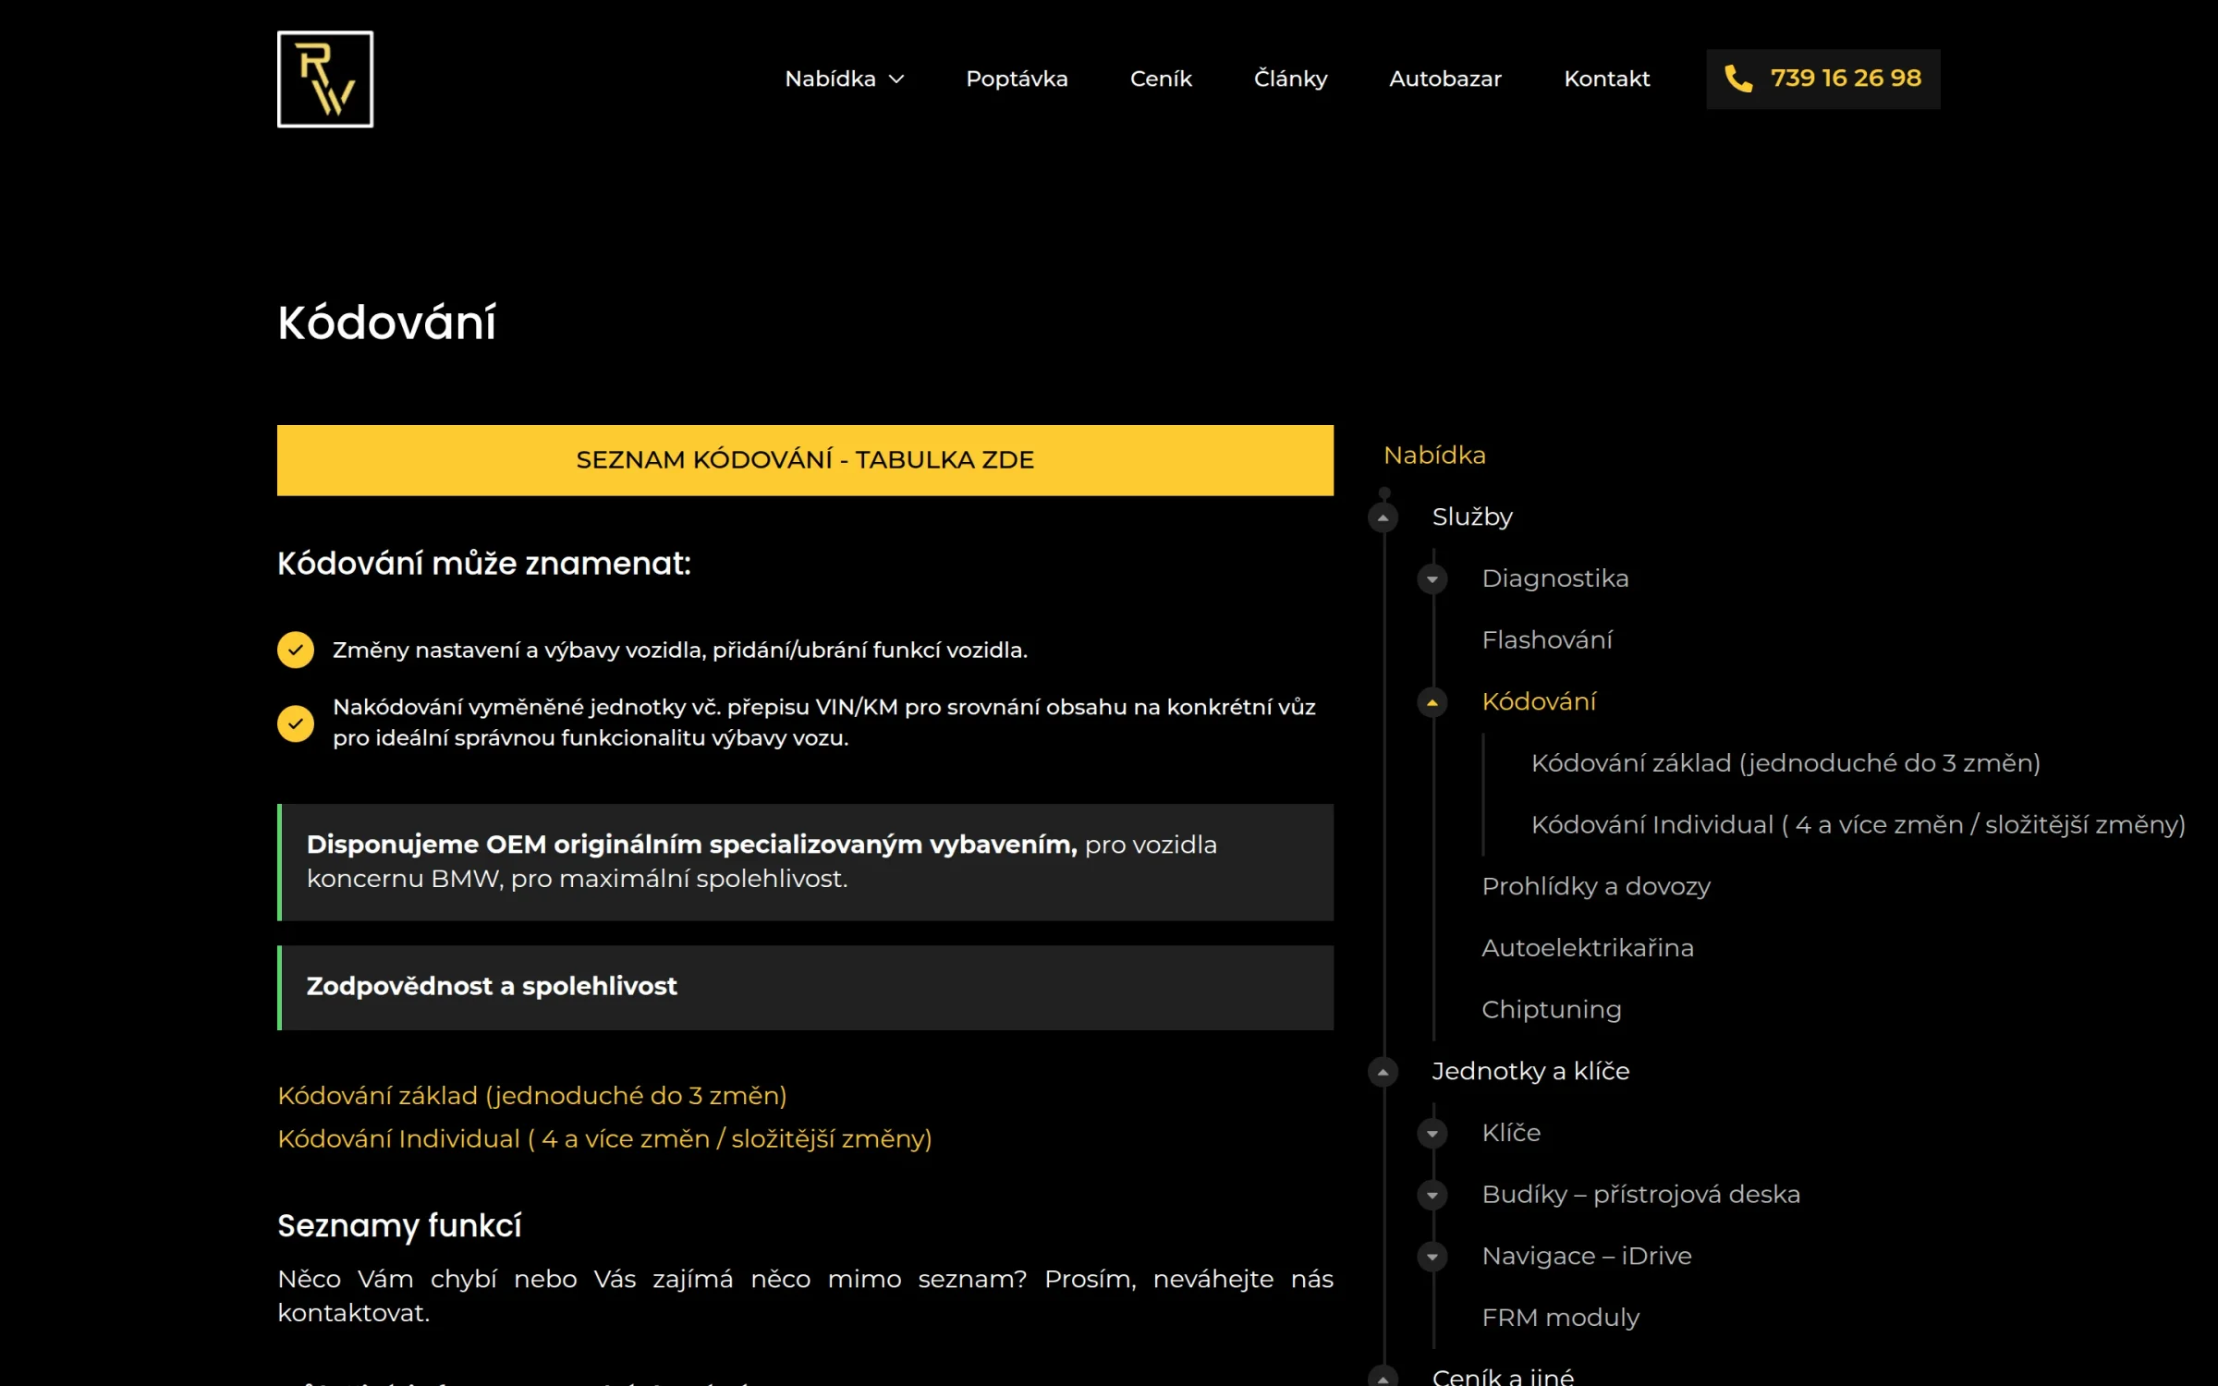Open Navigace – iDrive sidebar link
Viewport: 2218px width, 1386px height.
point(1587,1256)
